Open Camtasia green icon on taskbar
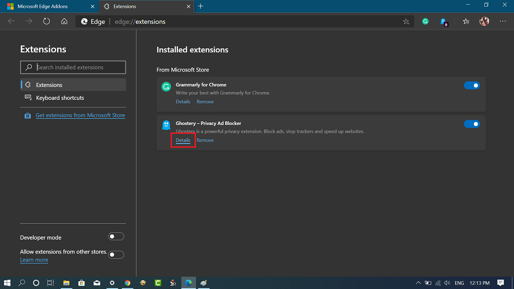This screenshot has height=289, width=514. [158, 283]
